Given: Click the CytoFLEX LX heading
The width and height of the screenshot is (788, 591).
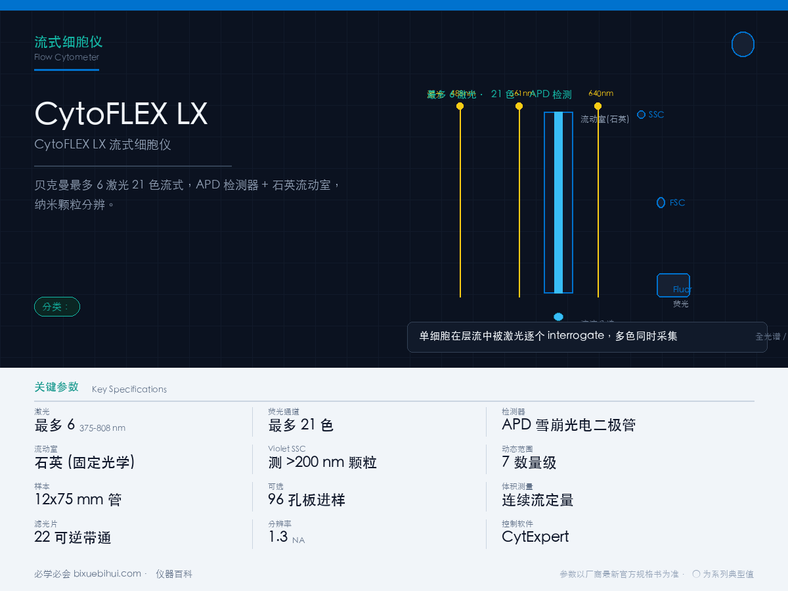Looking at the screenshot, I should click(x=121, y=114).
